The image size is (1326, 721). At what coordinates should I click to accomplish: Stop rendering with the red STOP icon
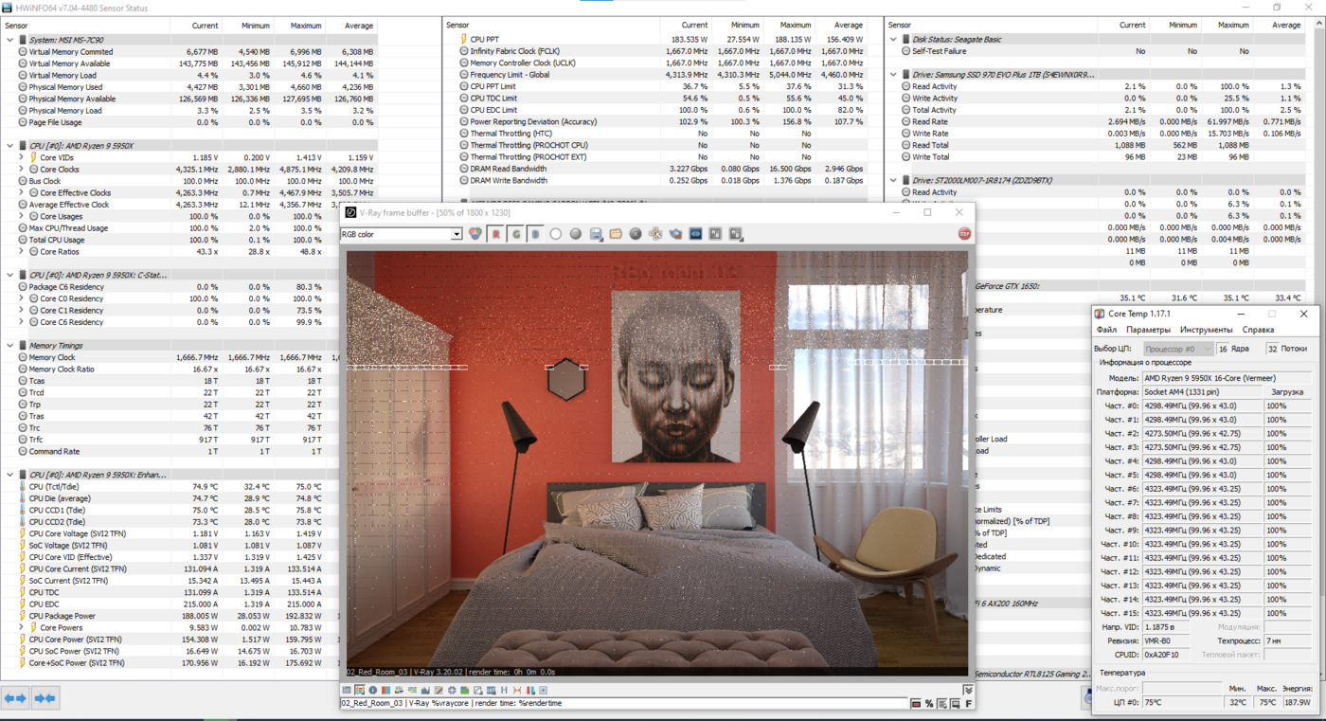tap(964, 234)
